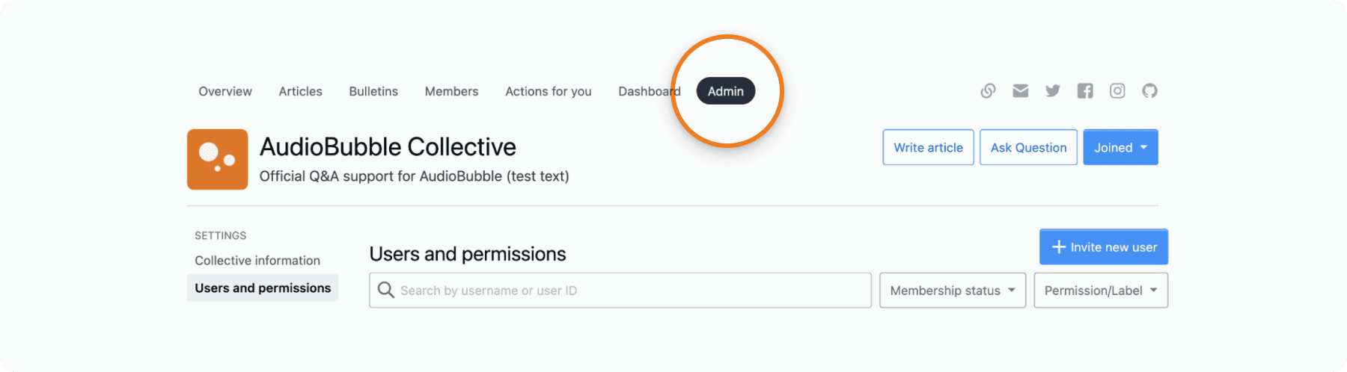Click the Users and permissions heading
The width and height of the screenshot is (1347, 372).
468,254
